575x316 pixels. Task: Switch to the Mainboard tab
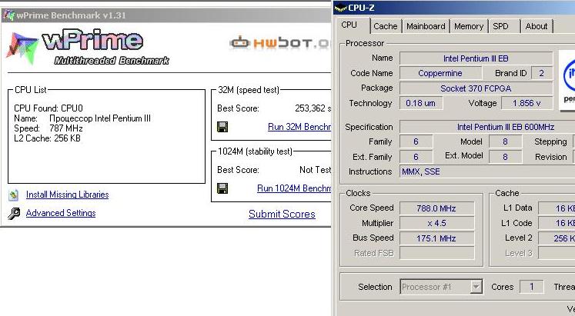(426, 26)
